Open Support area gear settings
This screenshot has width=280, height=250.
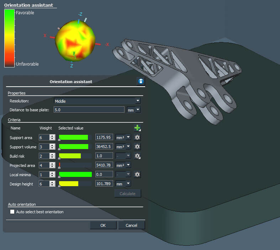click(x=137, y=137)
